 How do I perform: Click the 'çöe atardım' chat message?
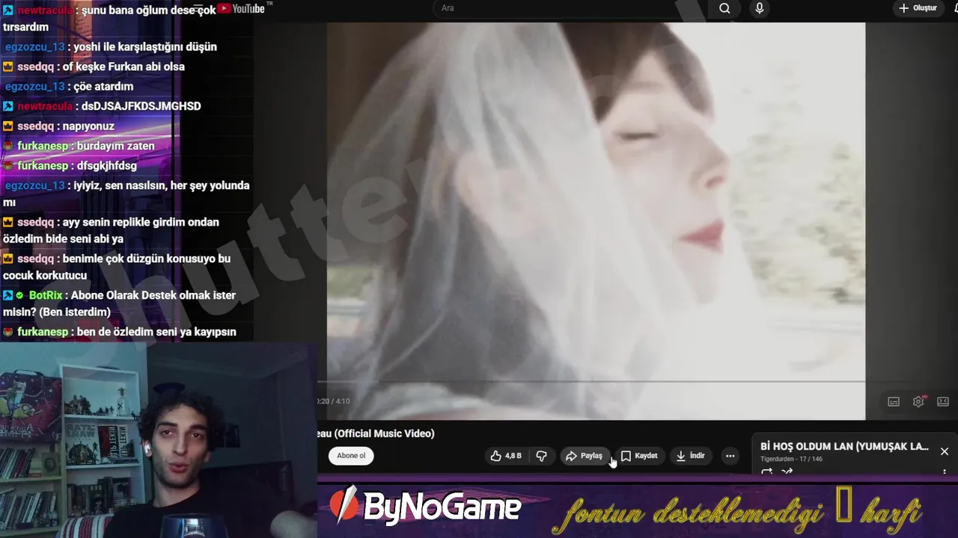point(103,87)
